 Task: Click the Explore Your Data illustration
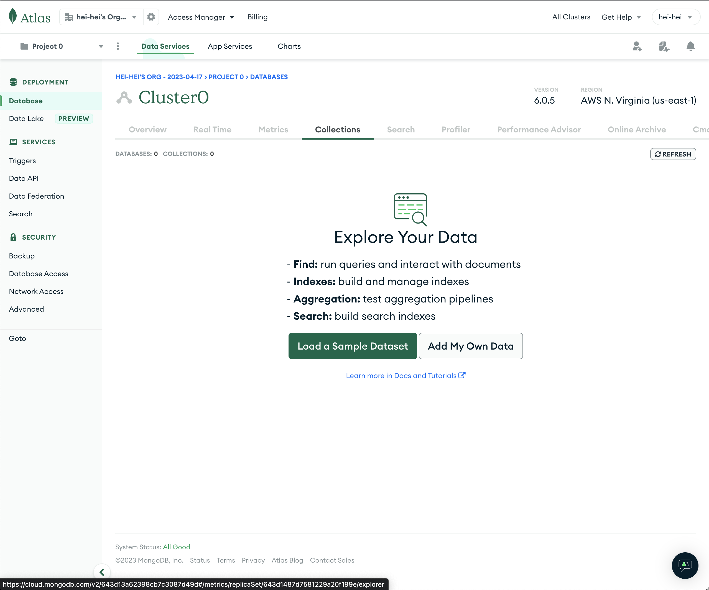[410, 209]
